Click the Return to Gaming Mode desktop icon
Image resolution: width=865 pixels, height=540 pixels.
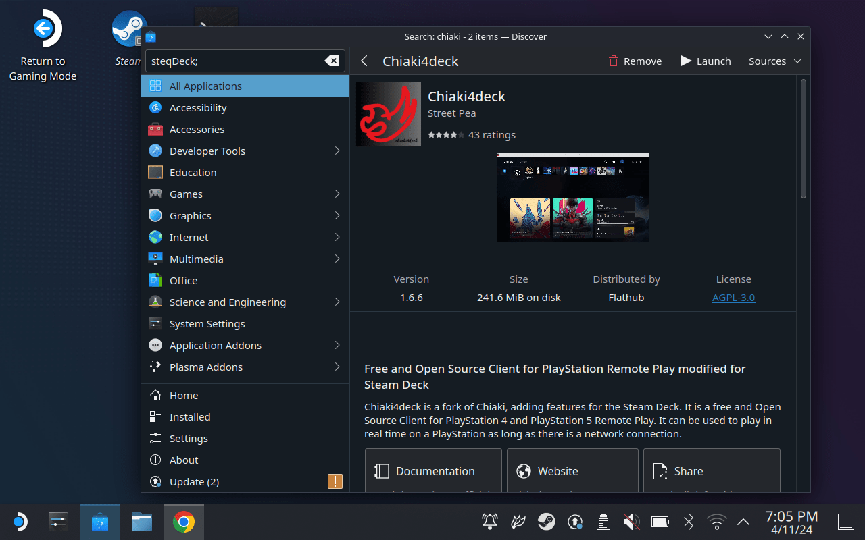[43, 46]
